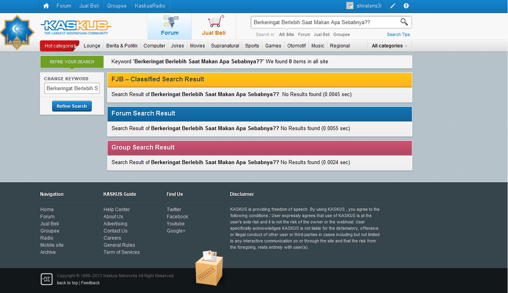Screen dimensions: 508x293
Task: Open the pencil edit icon
Action: point(393,6)
